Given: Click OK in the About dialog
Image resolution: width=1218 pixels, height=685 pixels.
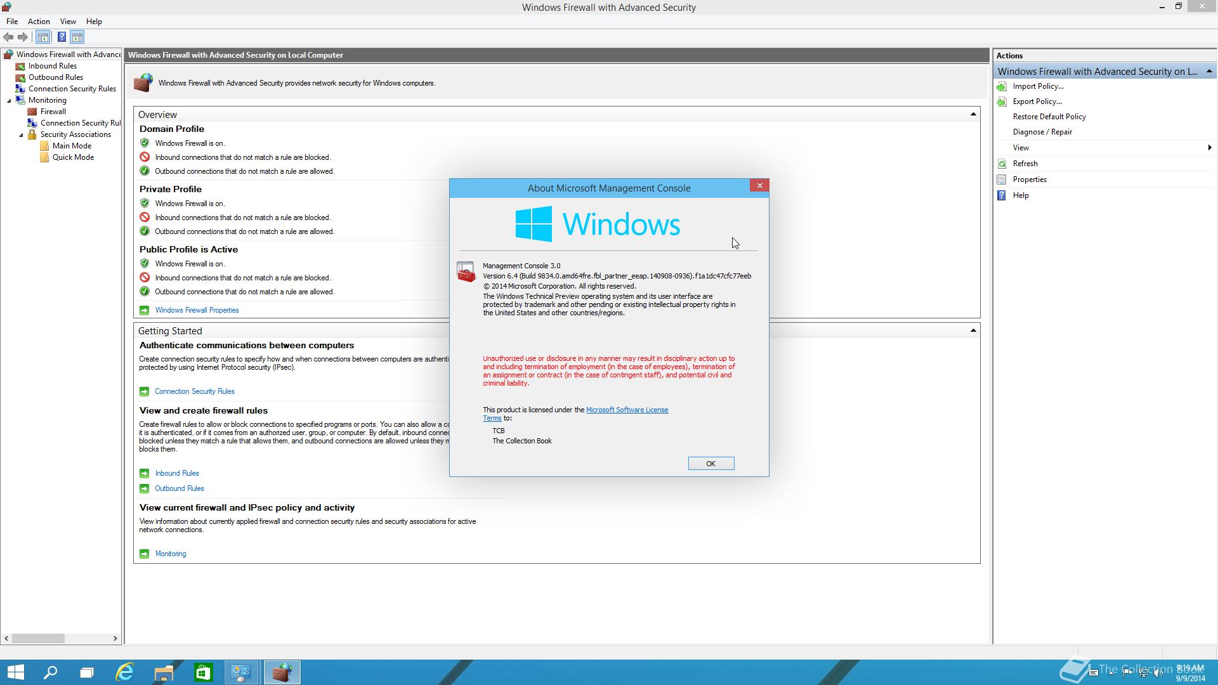Looking at the screenshot, I should click(x=711, y=464).
